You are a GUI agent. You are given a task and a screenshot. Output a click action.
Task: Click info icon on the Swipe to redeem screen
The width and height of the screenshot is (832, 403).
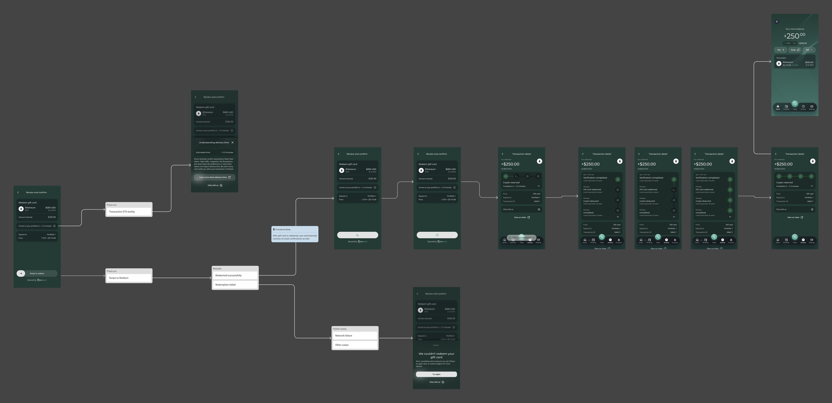pos(55,226)
